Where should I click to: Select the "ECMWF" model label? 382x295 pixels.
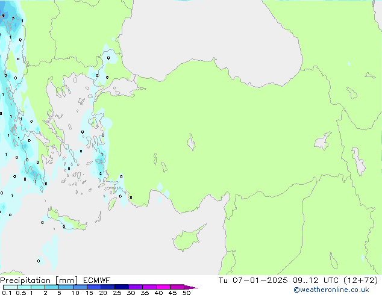coord(96,281)
